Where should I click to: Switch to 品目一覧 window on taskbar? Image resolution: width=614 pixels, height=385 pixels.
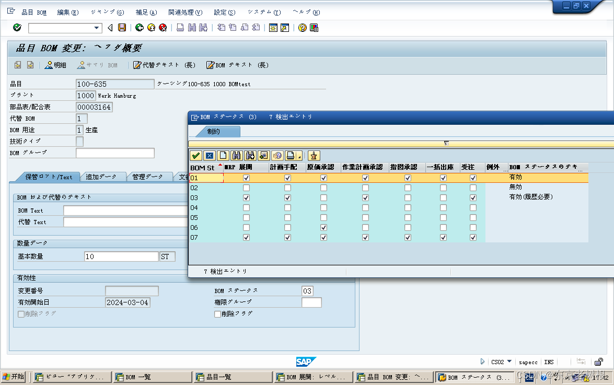(x=234, y=377)
